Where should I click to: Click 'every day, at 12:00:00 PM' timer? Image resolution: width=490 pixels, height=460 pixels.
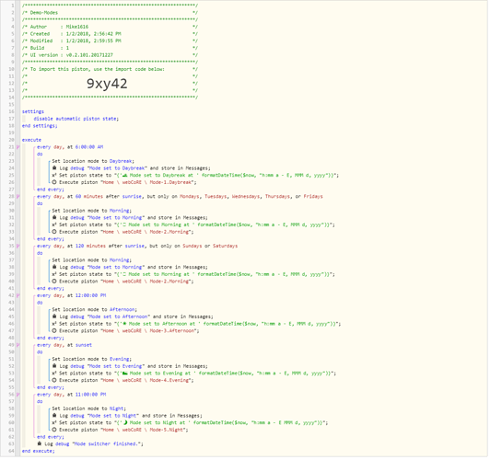point(72,296)
